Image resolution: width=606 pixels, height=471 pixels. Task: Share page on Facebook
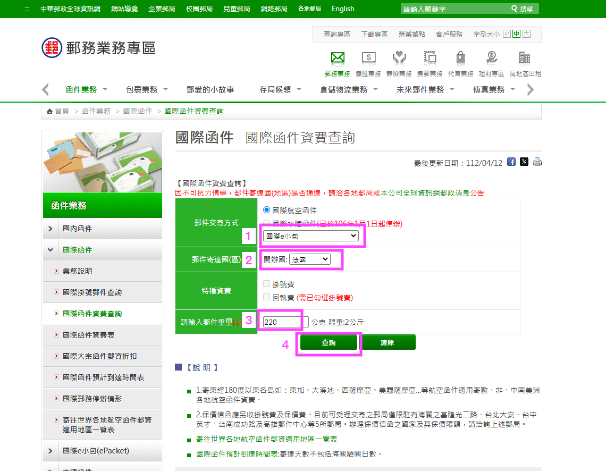(x=511, y=162)
